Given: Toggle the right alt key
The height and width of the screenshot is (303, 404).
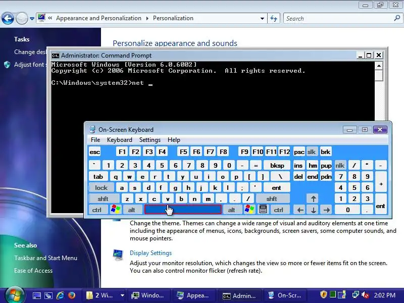Looking at the screenshot, I should (232, 210).
